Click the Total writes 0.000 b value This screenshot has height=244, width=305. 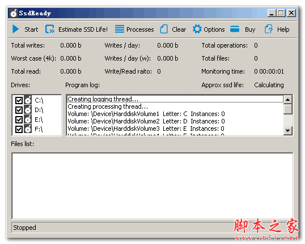pyautogui.click(x=71, y=45)
